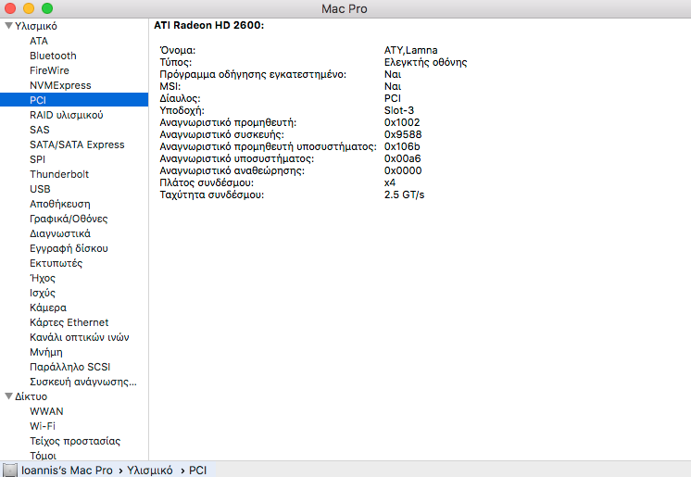Click the MSI field label
Viewport: 691px width, 477px height.
pos(170,86)
